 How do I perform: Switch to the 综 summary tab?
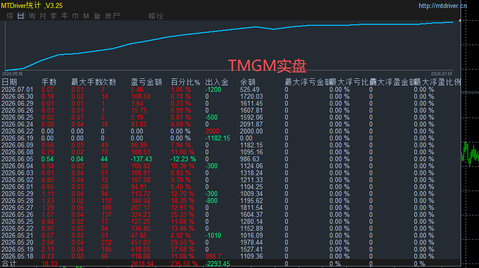click(10, 16)
